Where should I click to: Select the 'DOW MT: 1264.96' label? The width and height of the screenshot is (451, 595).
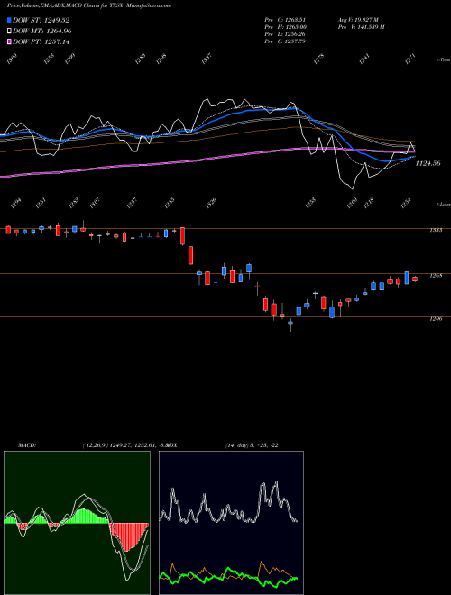pyautogui.click(x=42, y=32)
